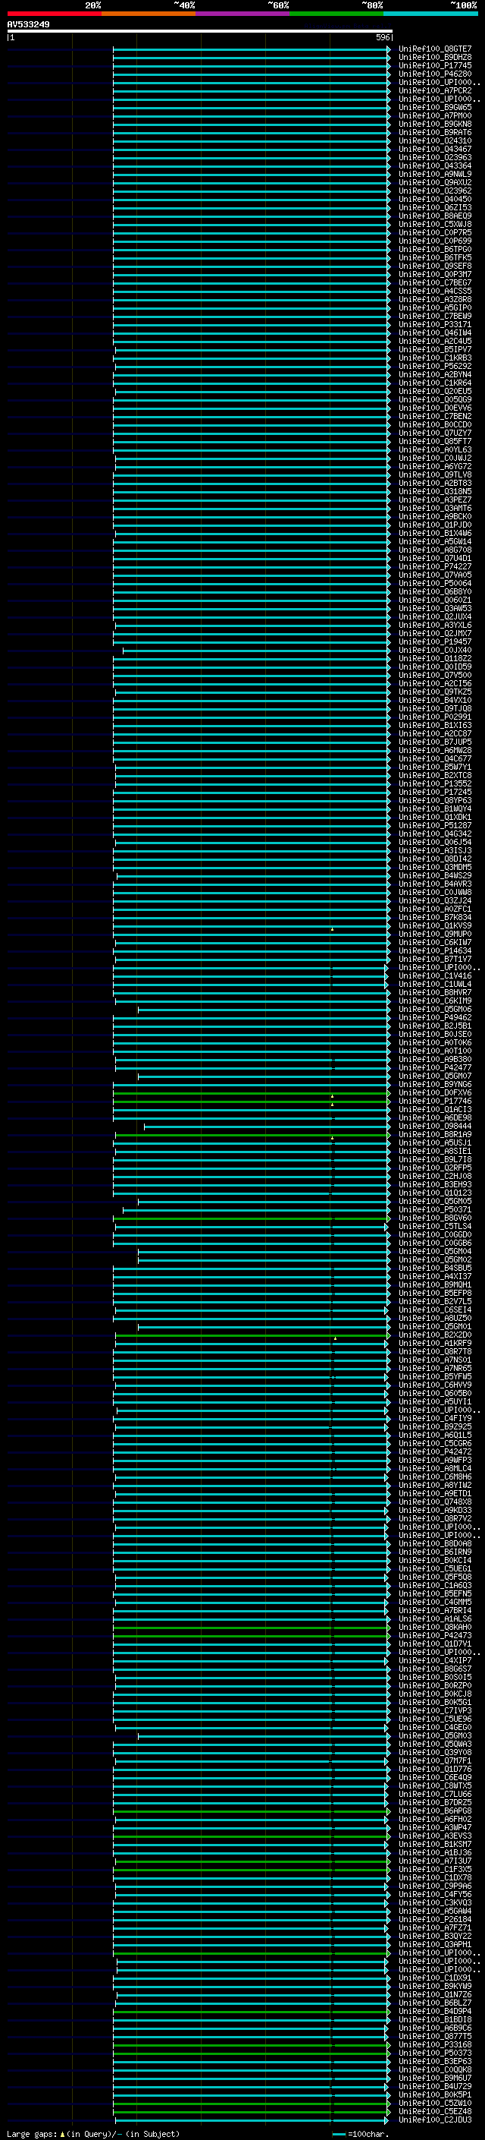Choose the UniRef100_P50371 hit
This screenshot has height=2140, width=485.
point(434,1209)
